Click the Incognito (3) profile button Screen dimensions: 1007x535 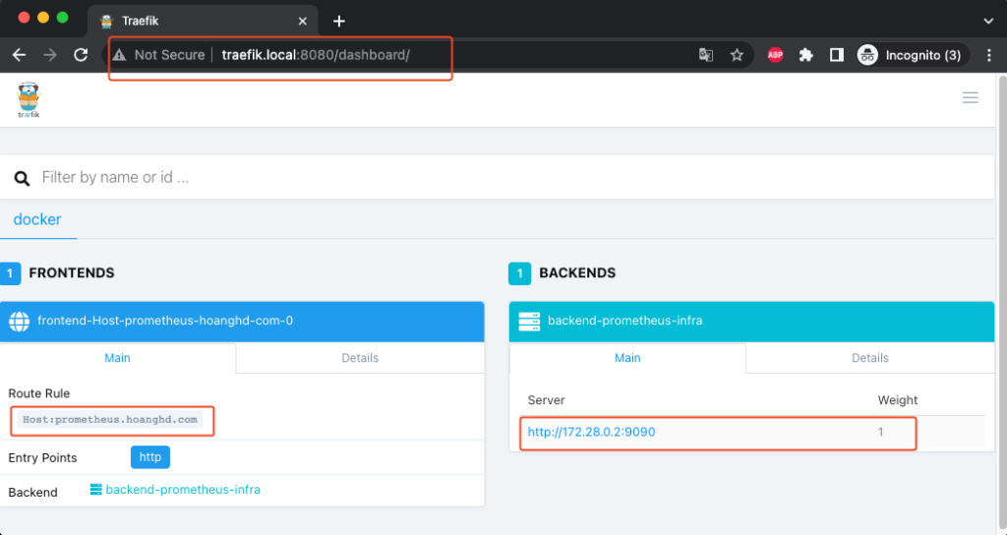(913, 55)
